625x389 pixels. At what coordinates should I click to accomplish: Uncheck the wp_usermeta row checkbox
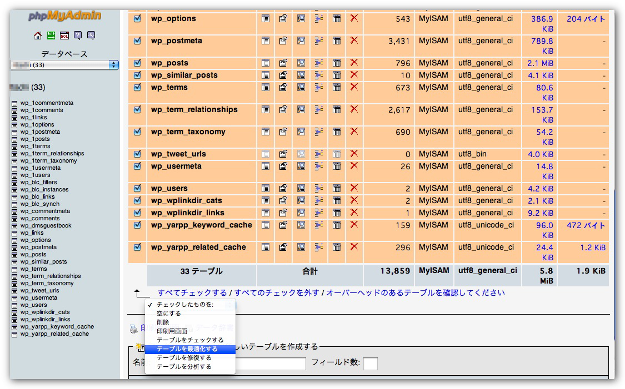pyautogui.click(x=138, y=166)
